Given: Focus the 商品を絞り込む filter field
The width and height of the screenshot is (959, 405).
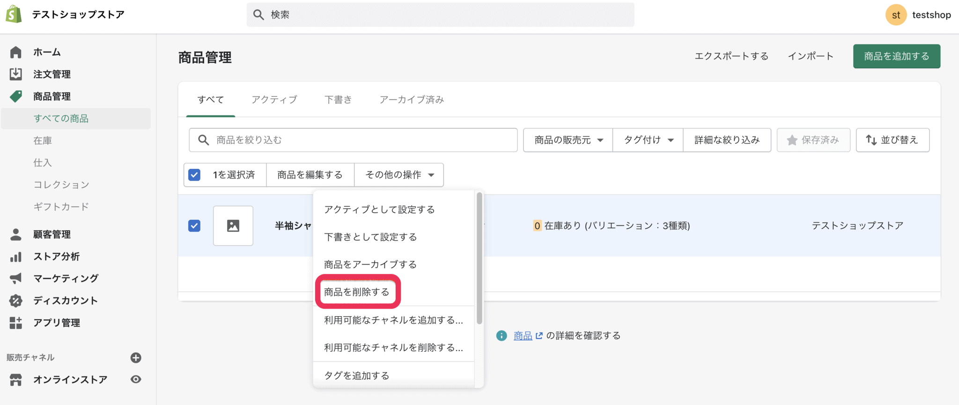Looking at the screenshot, I should (x=353, y=140).
